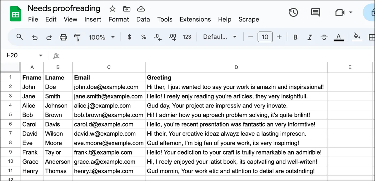Click the font size field showing 10
Screen dimensions: 375x181
(265, 37)
